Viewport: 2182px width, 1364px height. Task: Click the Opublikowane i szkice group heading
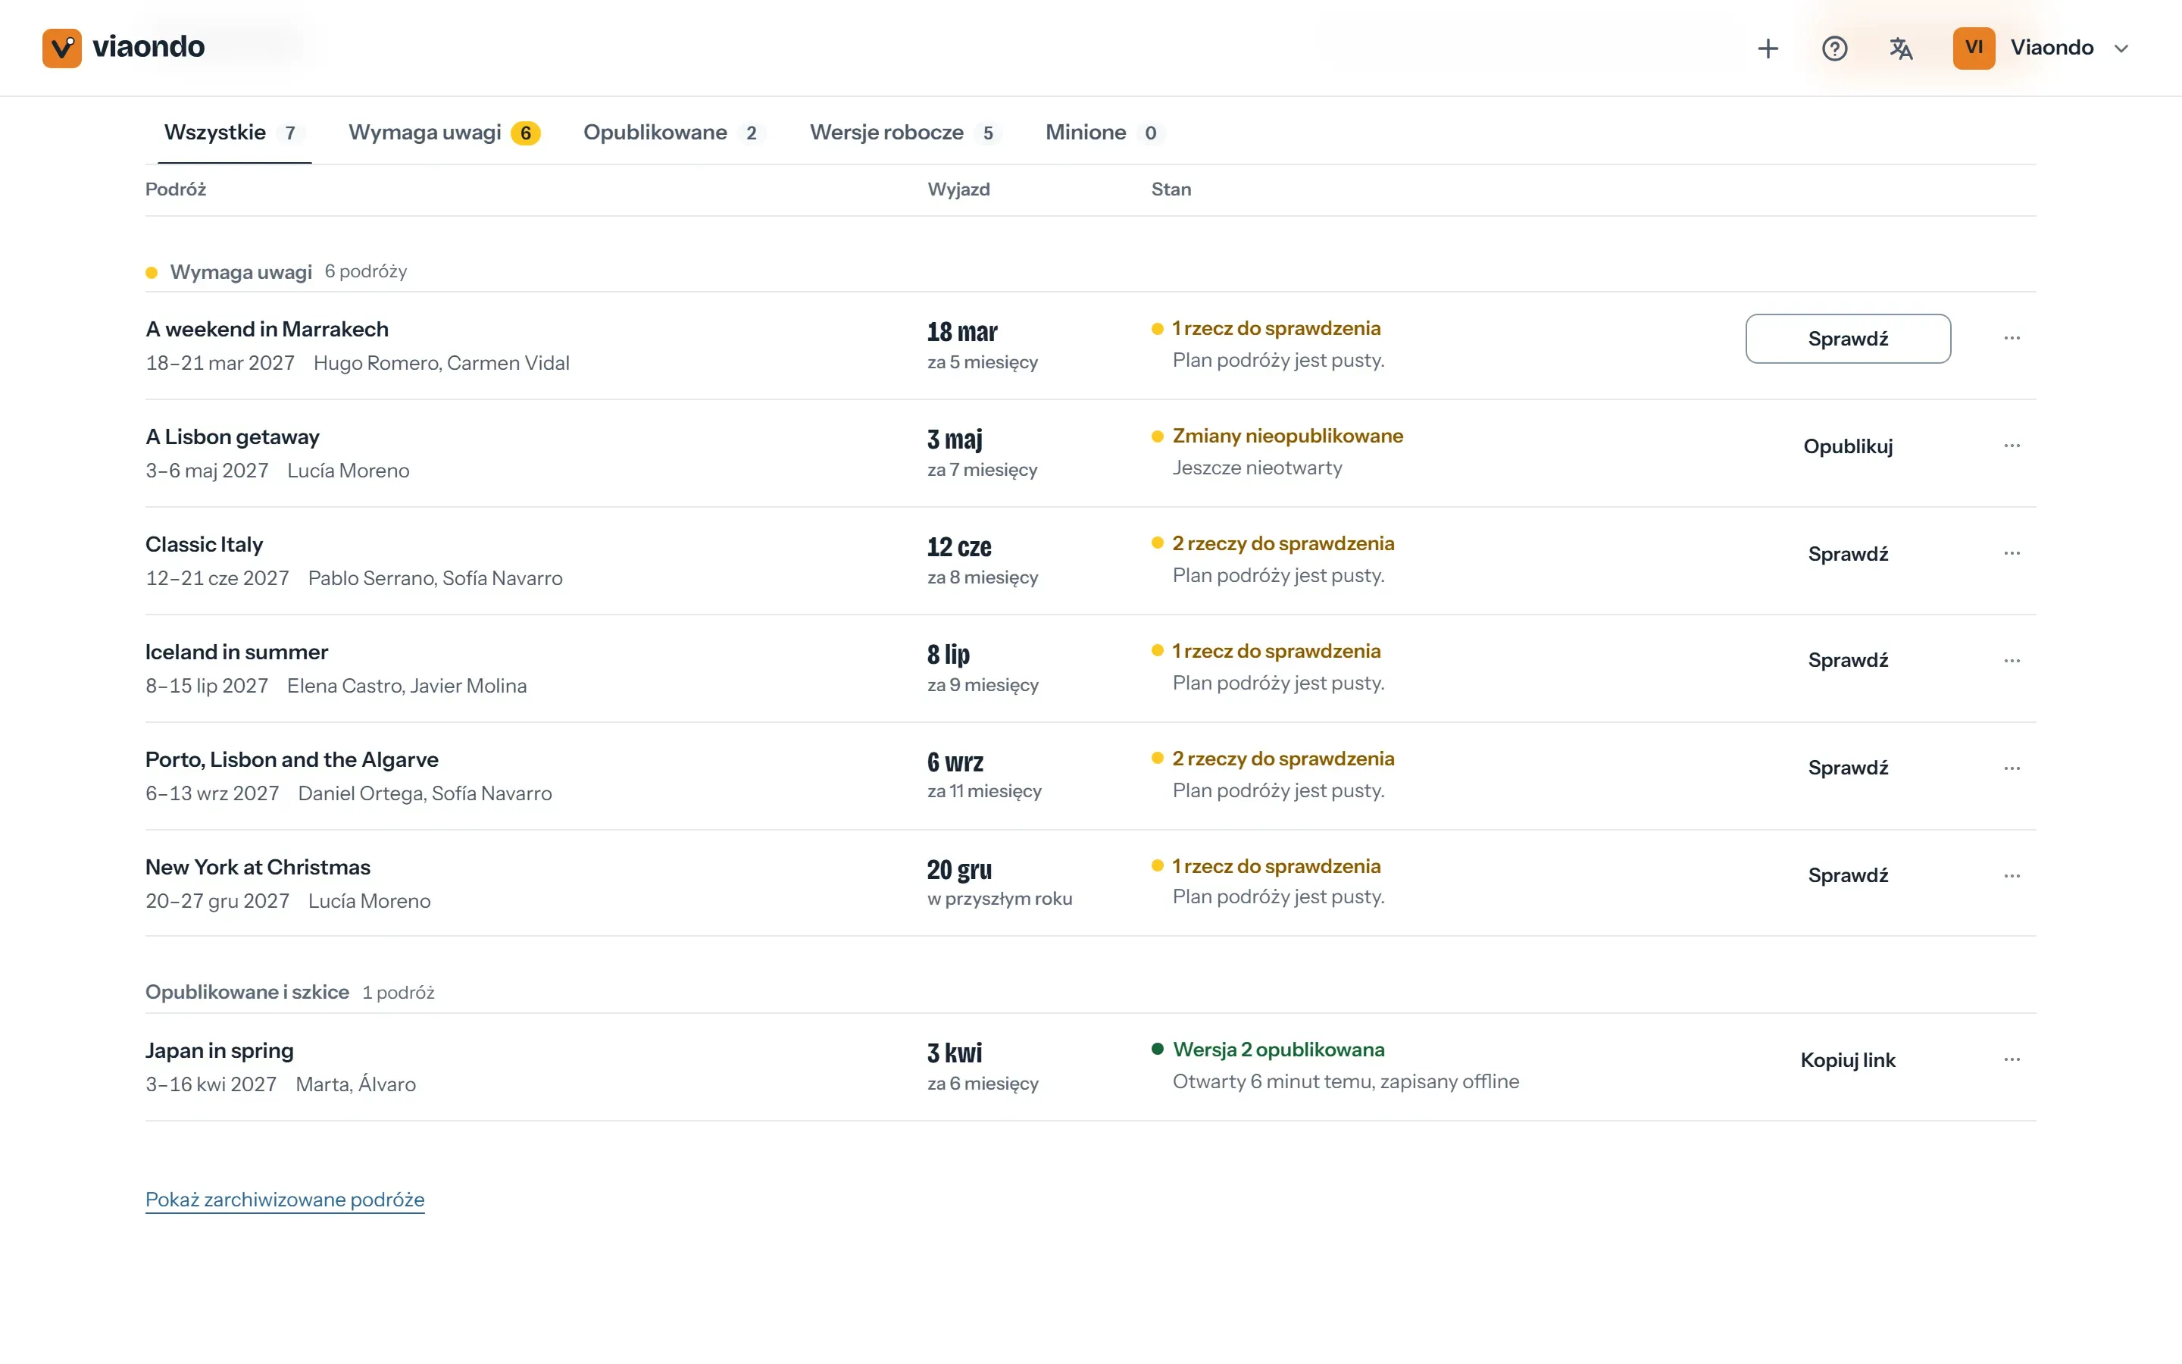click(x=247, y=991)
